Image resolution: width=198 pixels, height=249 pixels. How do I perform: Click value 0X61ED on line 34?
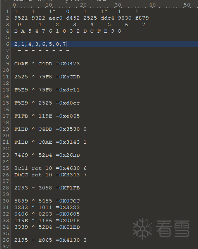[69, 227]
